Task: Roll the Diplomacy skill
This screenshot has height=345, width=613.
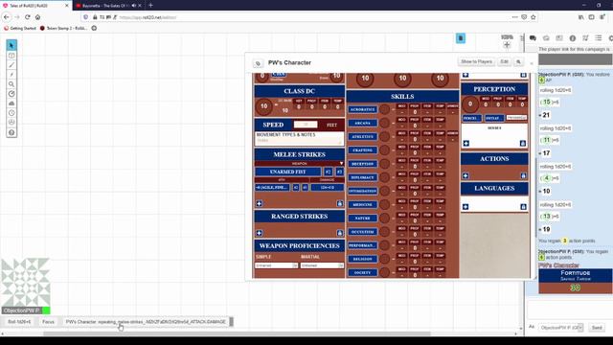Action: coord(363,177)
